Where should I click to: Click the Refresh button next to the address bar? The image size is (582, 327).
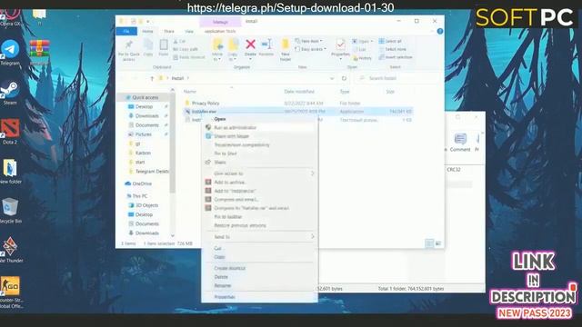click(344, 78)
